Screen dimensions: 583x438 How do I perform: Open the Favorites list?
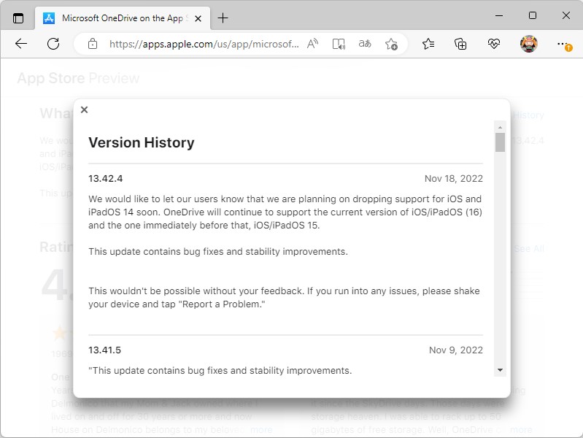pos(428,44)
